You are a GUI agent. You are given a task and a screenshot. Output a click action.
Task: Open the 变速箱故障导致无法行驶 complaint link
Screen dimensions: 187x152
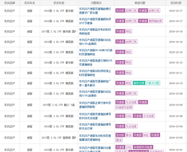point(95,126)
